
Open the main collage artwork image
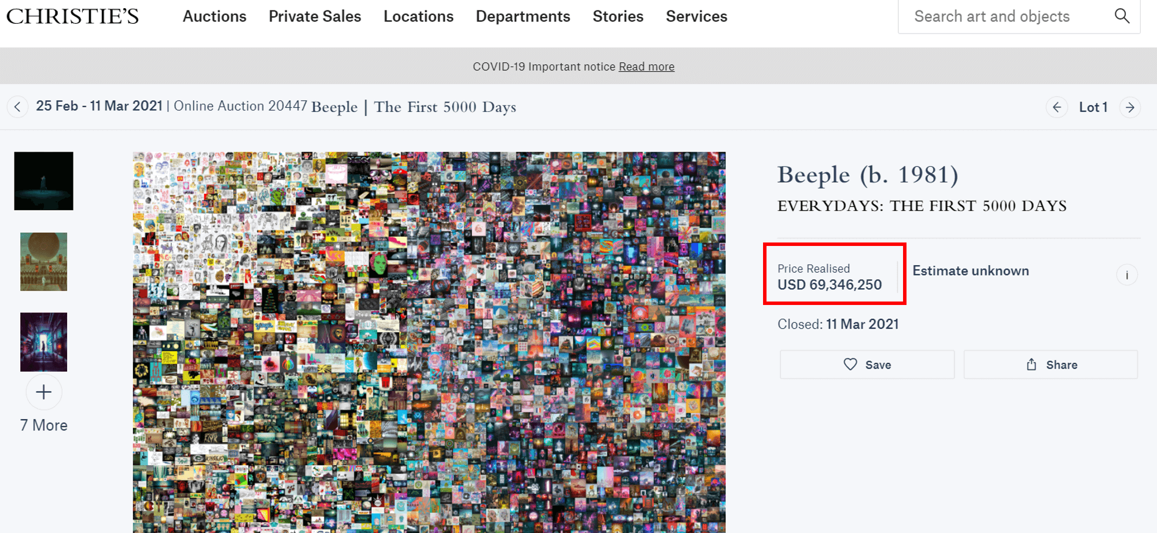click(429, 342)
